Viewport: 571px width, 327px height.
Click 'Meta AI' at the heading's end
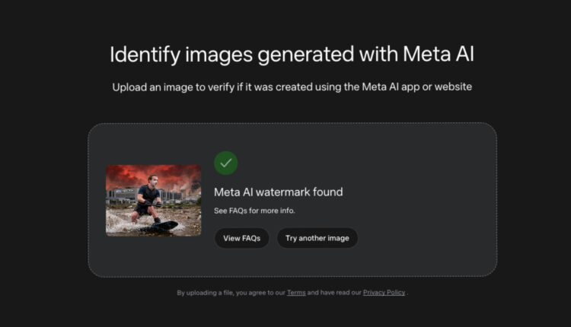tap(439, 54)
